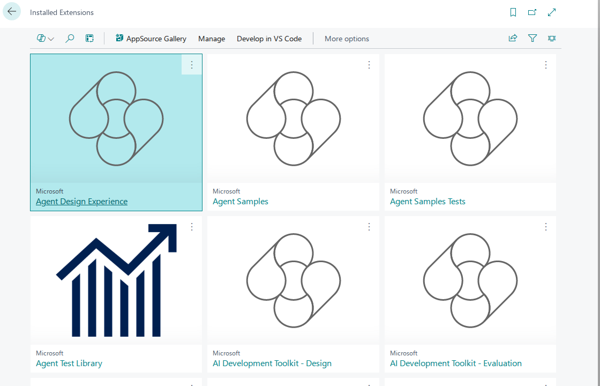Viewport: 600px width, 386px height.
Task: Open the Develop in VS Code menu
Action: click(269, 39)
